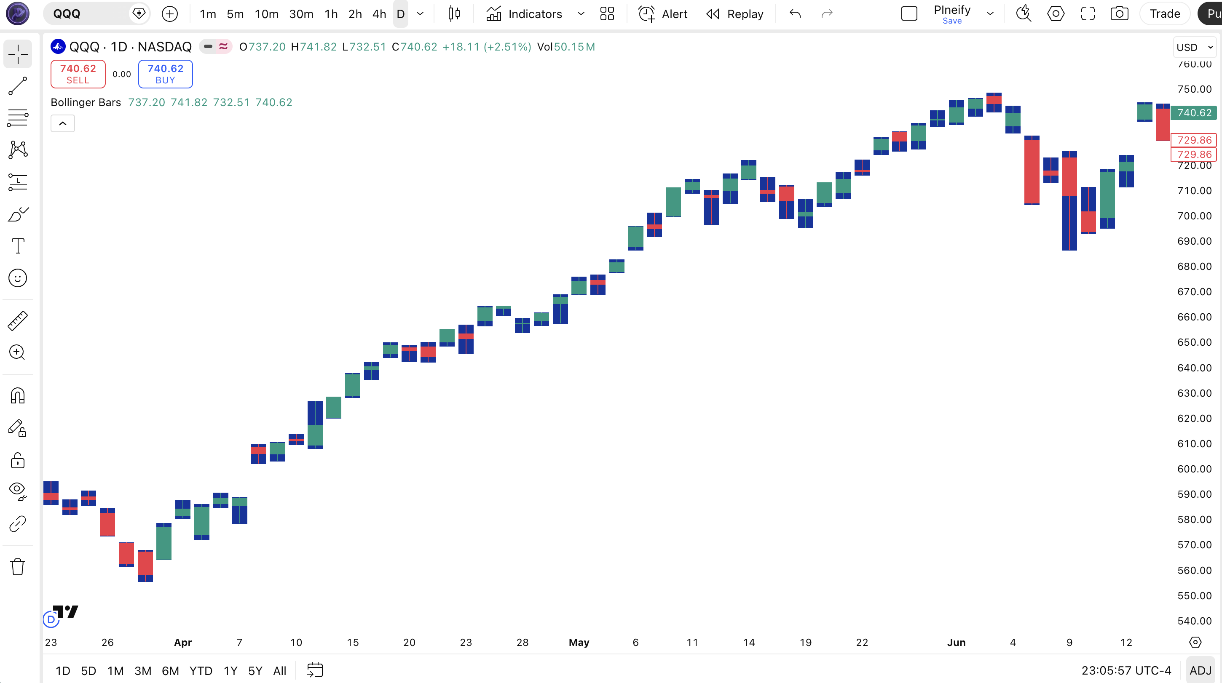Select the ruler measure tool
This screenshot has height=683, width=1222.
pyautogui.click(x=18, y=321)
